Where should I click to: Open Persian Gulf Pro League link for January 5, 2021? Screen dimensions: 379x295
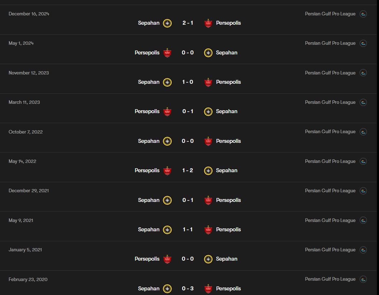(x=330, y=250)
